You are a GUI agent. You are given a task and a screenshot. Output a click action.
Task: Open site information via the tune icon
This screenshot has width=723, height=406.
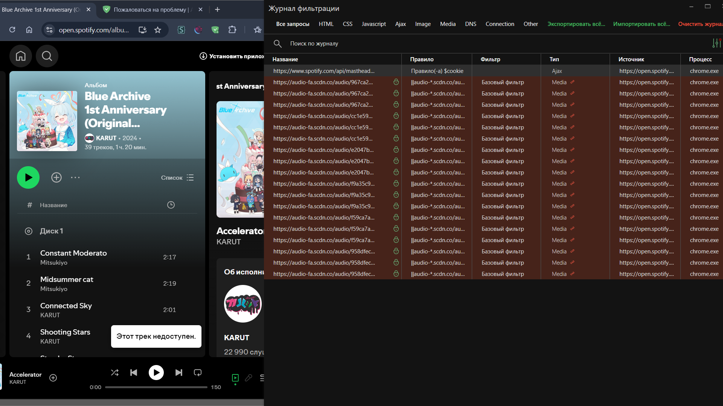pos(49,30)
